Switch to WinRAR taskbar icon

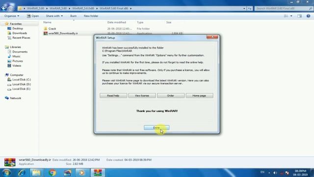tap(98, 173)
